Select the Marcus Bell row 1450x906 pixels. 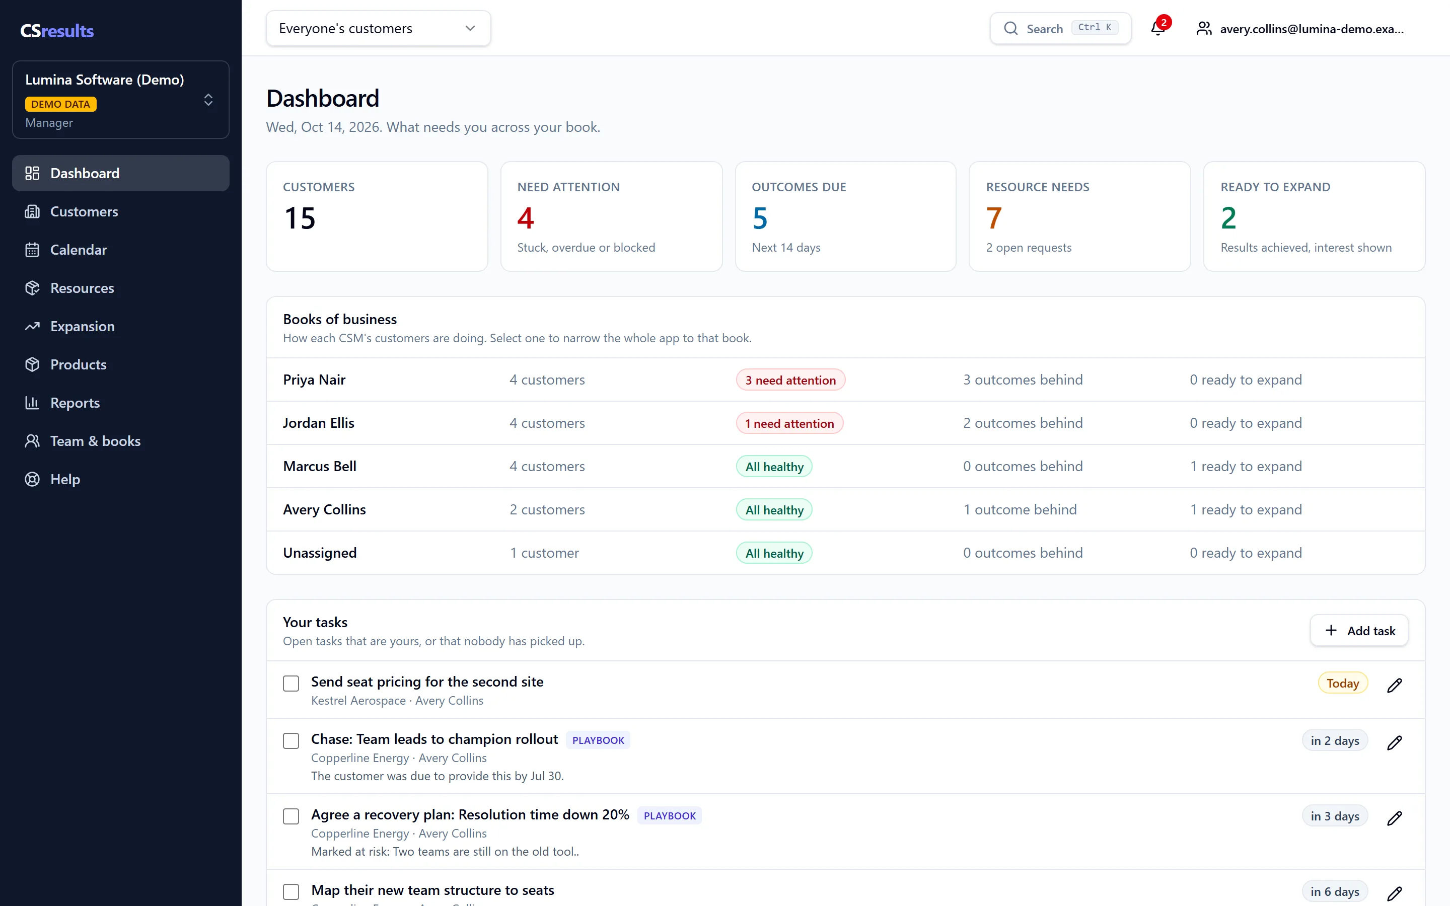tap(845, 466)
